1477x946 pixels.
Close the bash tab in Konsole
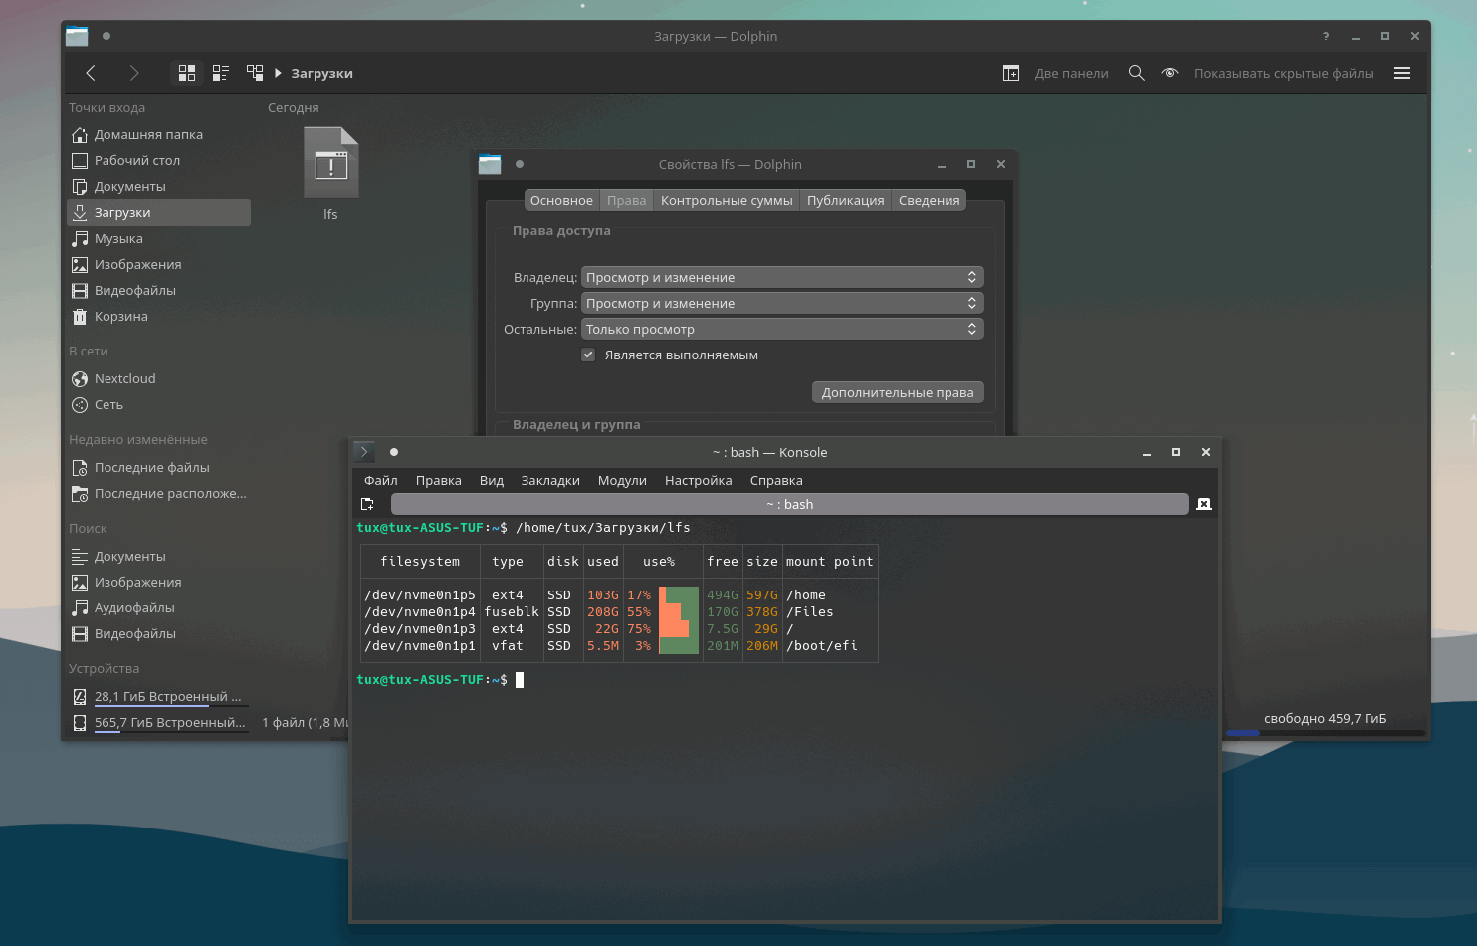click(1204, 504)
